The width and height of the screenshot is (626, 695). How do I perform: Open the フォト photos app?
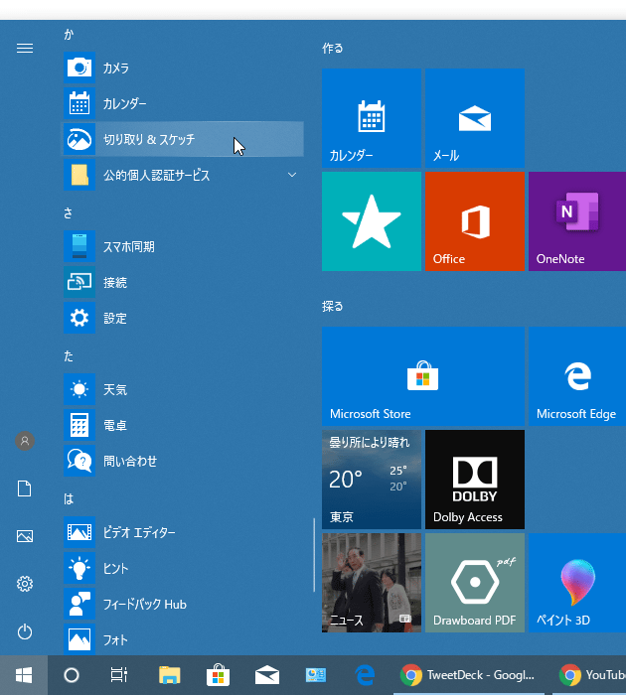183,639
